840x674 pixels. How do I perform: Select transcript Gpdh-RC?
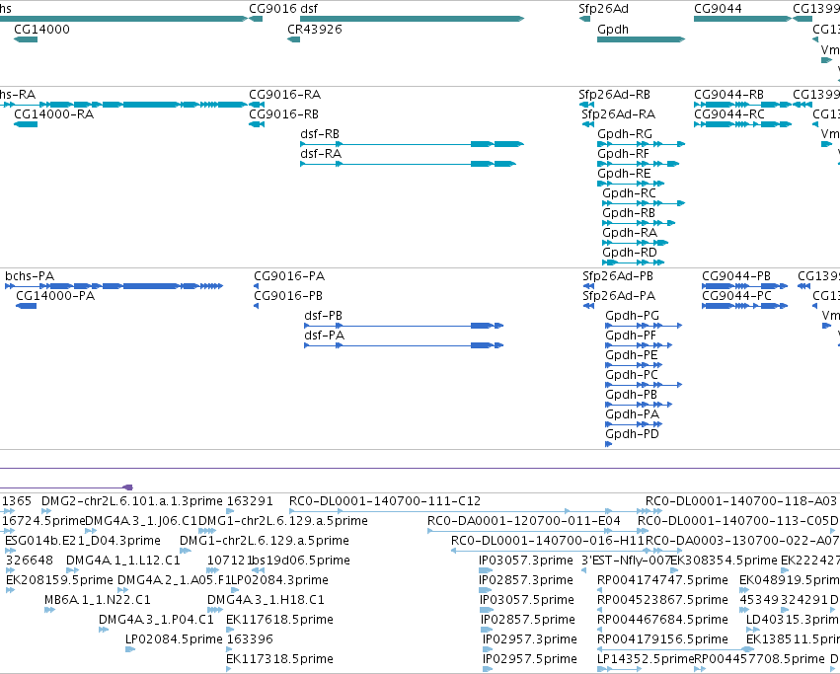tap(629, 193)
